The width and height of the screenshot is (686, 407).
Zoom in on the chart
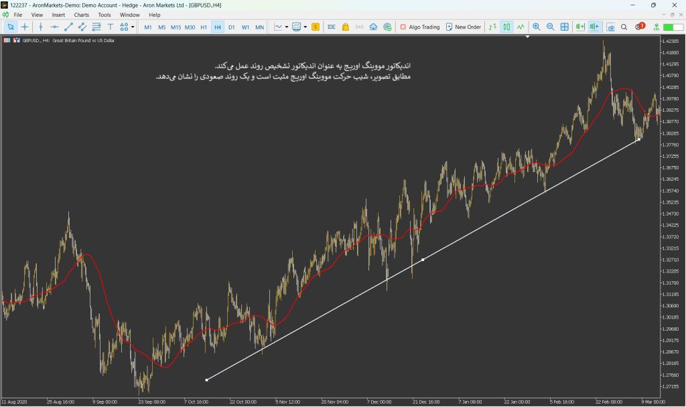click(x=537, y=27)
